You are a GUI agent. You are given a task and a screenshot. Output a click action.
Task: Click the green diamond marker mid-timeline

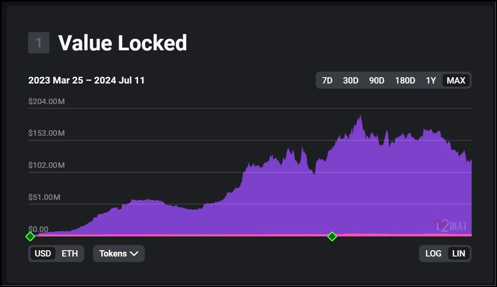332,236
